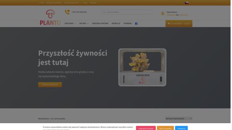The width and height of the screenshot is (232, 130).
Task: Open the Sprzedaż hurtowa menu item
Action: point(100,23)
